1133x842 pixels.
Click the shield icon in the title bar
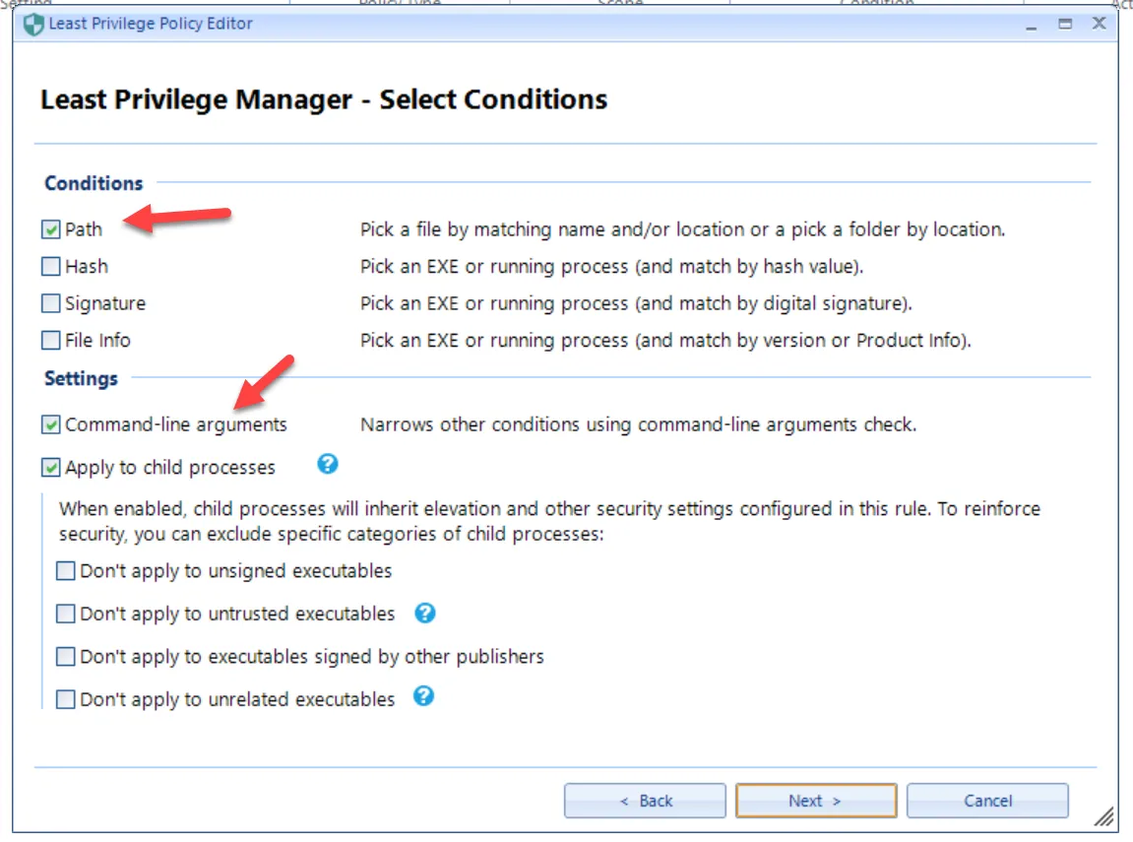click(34, 25)
